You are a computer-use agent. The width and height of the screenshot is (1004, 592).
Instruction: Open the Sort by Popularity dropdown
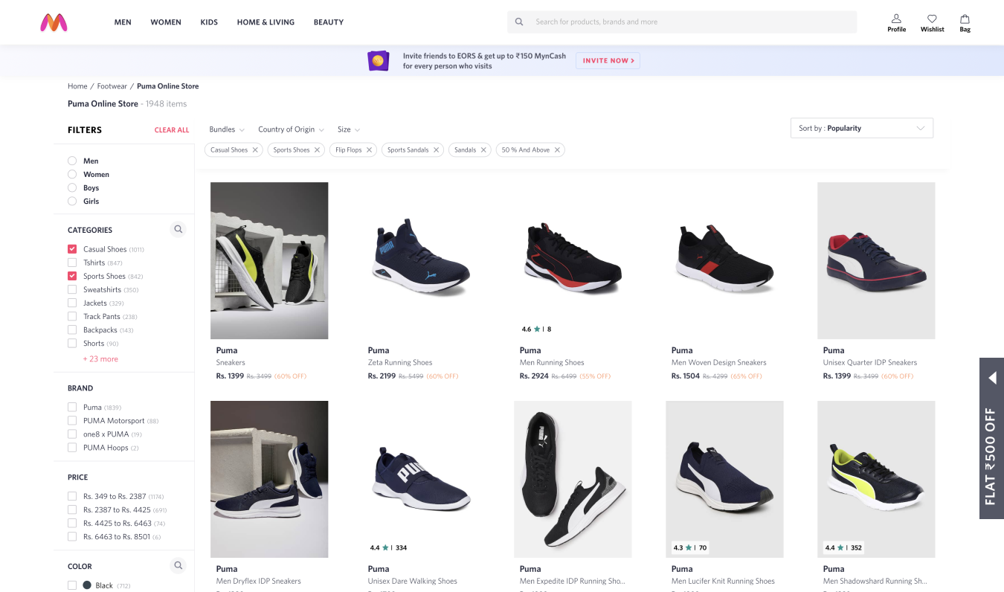pos(861,128)
